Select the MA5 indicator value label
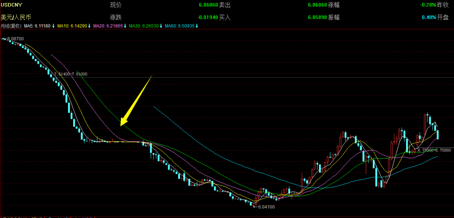This screenshot has width=454, height=218. tap(37, 26)
